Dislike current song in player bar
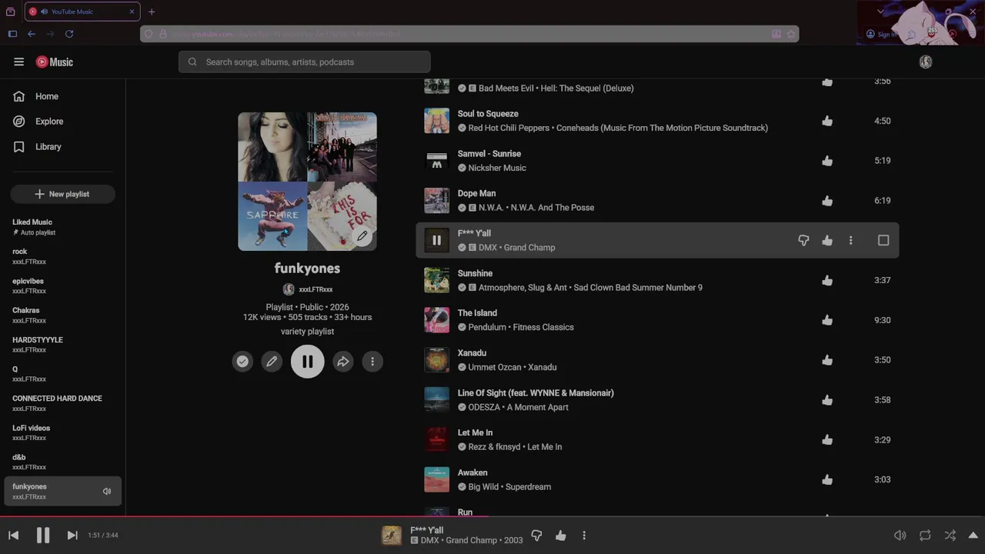Screen dimensions: 985x554 (537, 536)
